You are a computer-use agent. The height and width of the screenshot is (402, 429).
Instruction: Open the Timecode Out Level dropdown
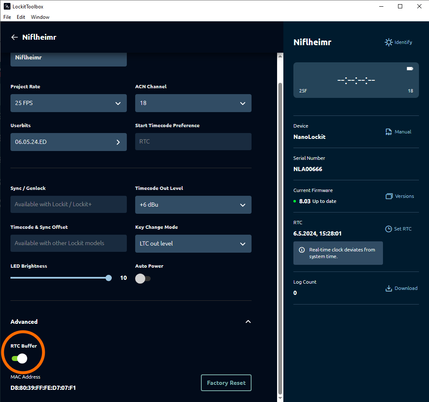[193, 205]
